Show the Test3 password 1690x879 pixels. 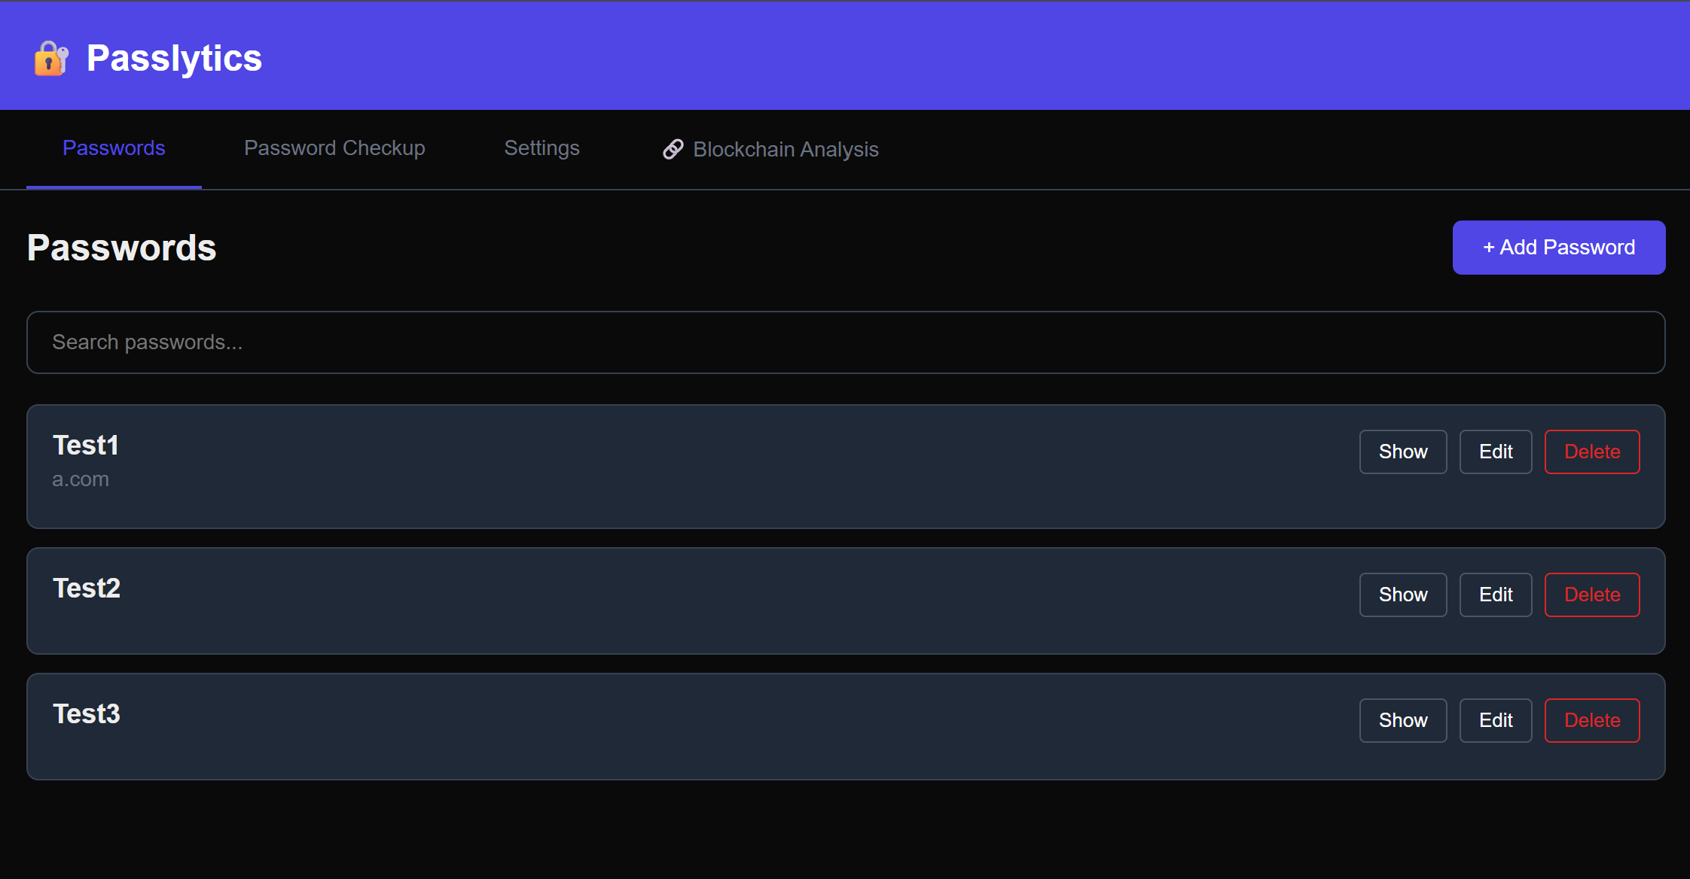(1402, 720)
